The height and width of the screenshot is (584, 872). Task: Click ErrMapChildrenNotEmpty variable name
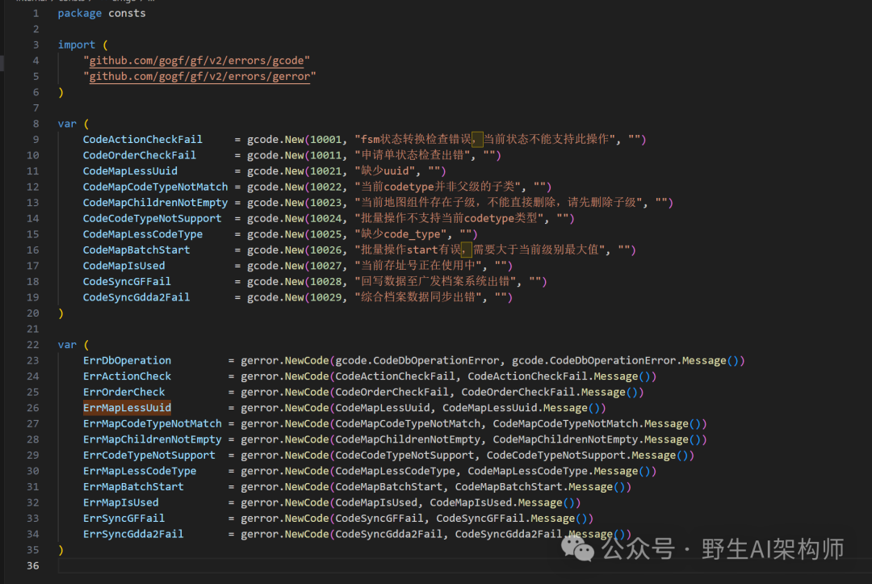(x=152, y=439)
